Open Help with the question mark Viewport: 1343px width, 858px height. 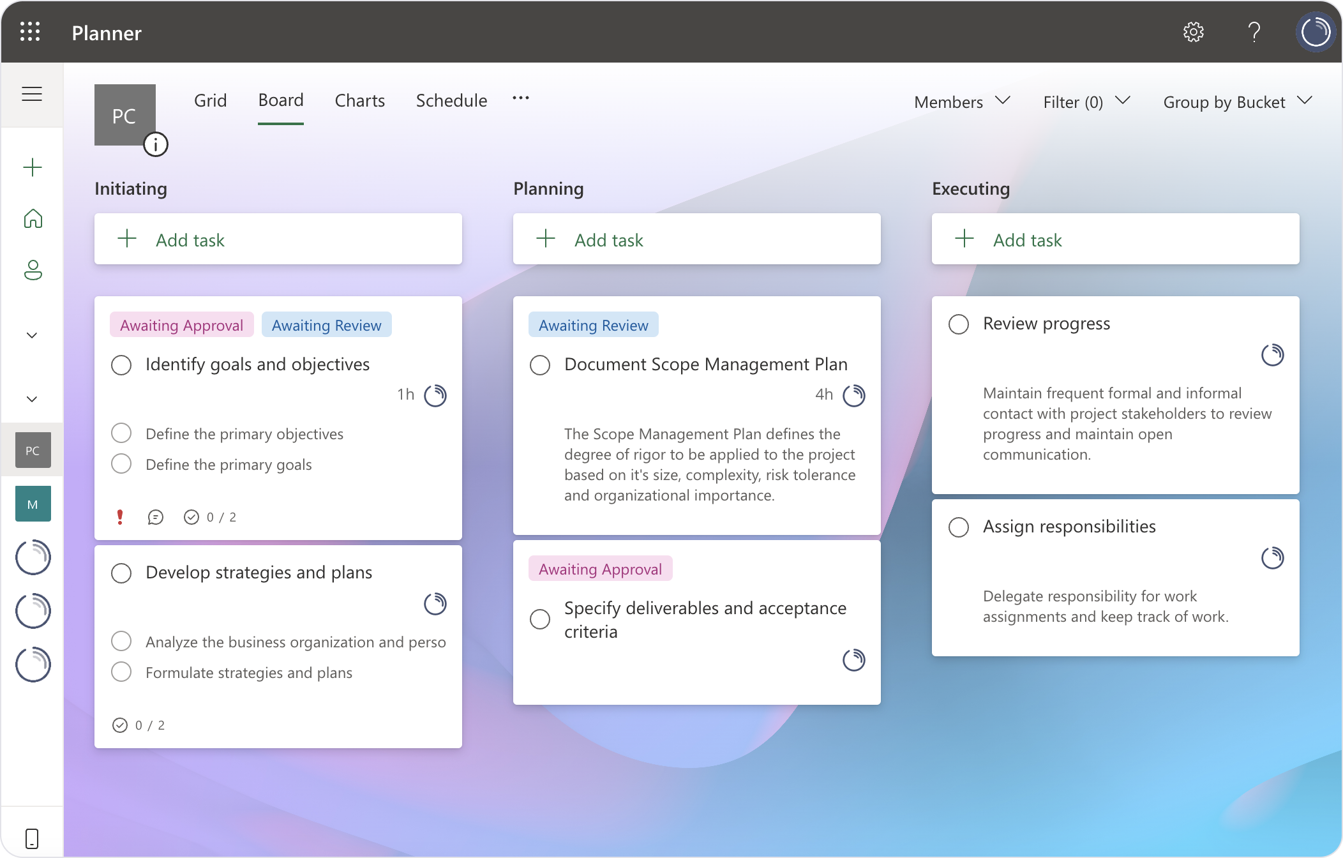pos(1253,32)
